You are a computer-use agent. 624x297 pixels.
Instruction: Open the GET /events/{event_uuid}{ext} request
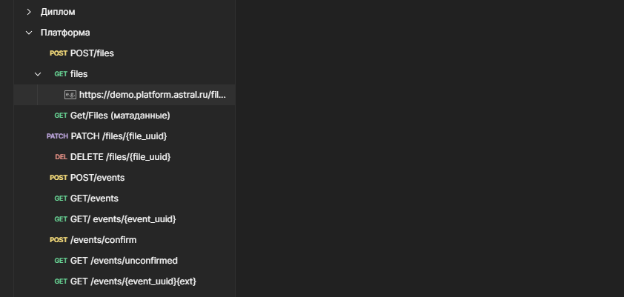(x=133, y=281)
